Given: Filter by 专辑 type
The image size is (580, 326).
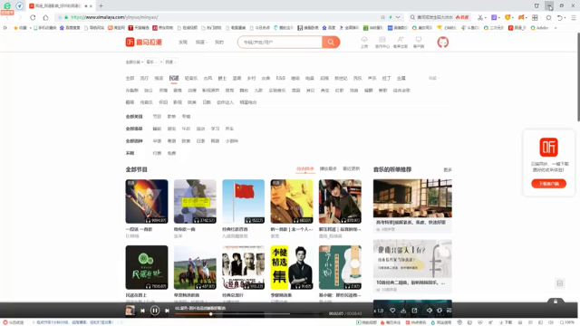Looking at the screenshot, I should click(x=186, y=117).
